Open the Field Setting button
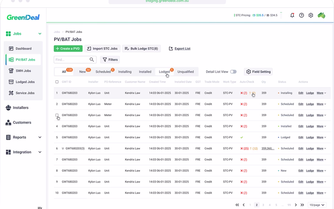 click(x=258, y=72)
